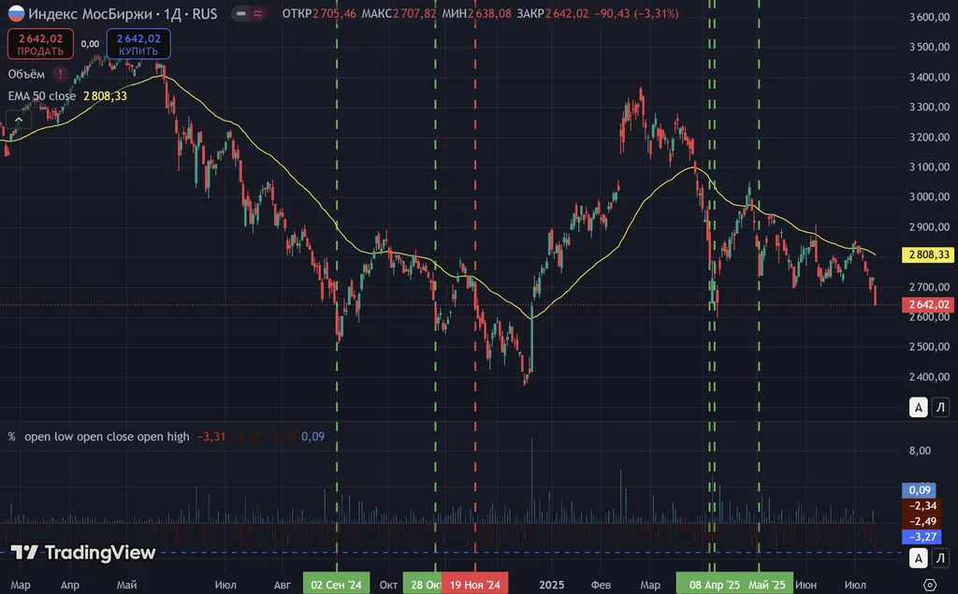Click the Авг time axis label
958x594 pixels.
pos(283,585)
